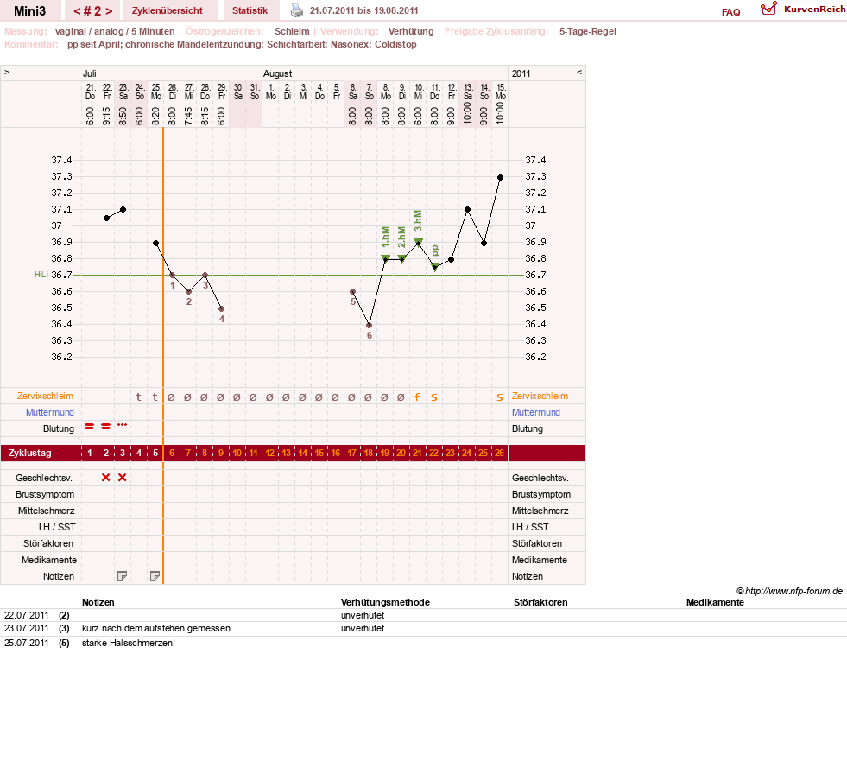Click the 'Verhütung' usage value
This screenshot has height=774, width=847.
[x=411, y=31]
